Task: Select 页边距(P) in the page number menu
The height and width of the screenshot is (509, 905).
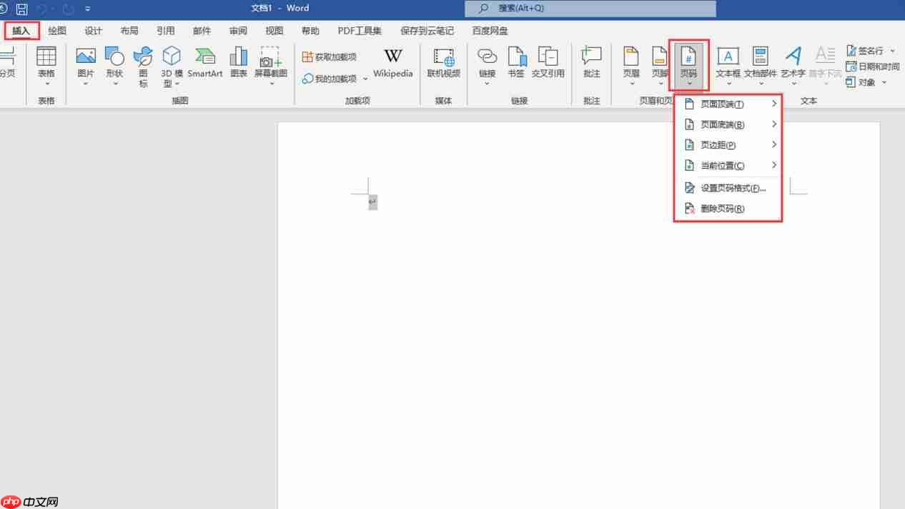Action: tap(728, 145)
